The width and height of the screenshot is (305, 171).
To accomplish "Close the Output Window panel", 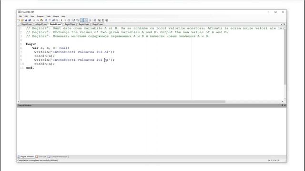I will click(x=285, y=105).
